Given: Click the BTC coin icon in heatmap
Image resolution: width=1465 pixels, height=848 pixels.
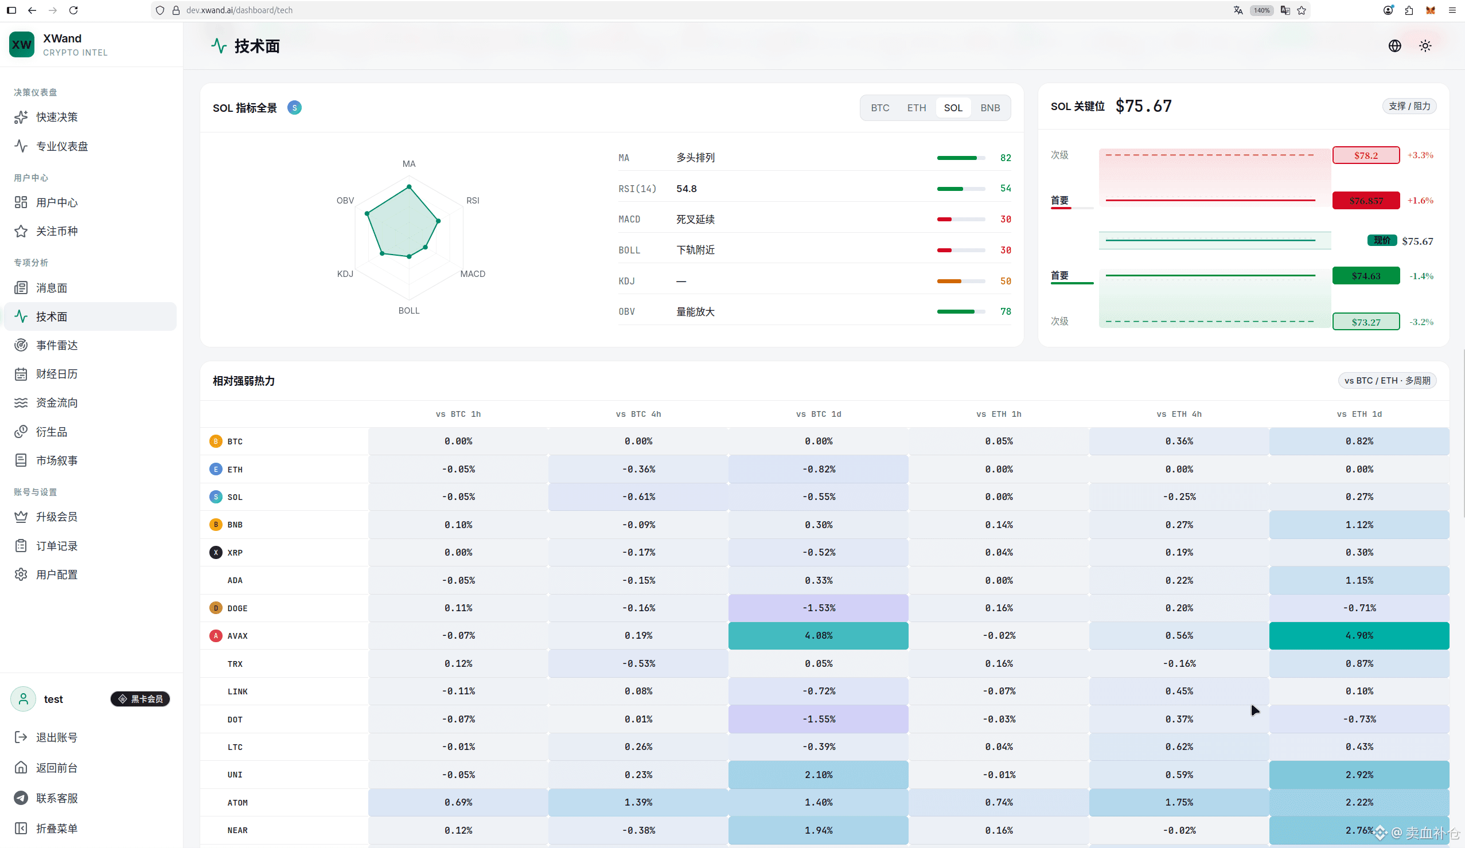Looking at the screenshot, I should (216, 441).
